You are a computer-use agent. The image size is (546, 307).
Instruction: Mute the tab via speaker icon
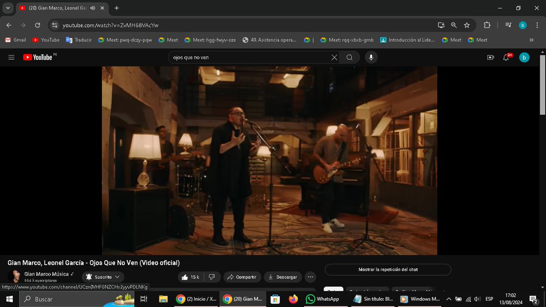point(93,8)
